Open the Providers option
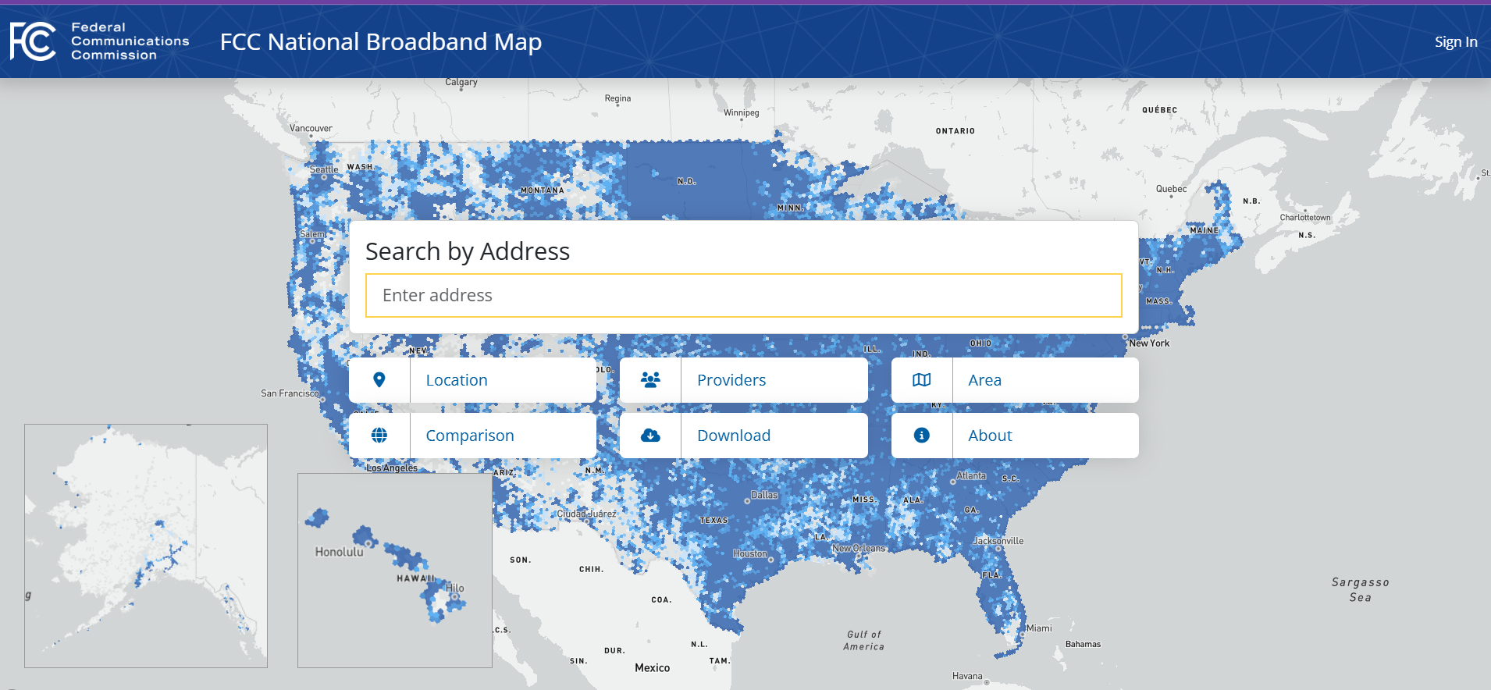The image size is (1491, 690). pos(744,380)
